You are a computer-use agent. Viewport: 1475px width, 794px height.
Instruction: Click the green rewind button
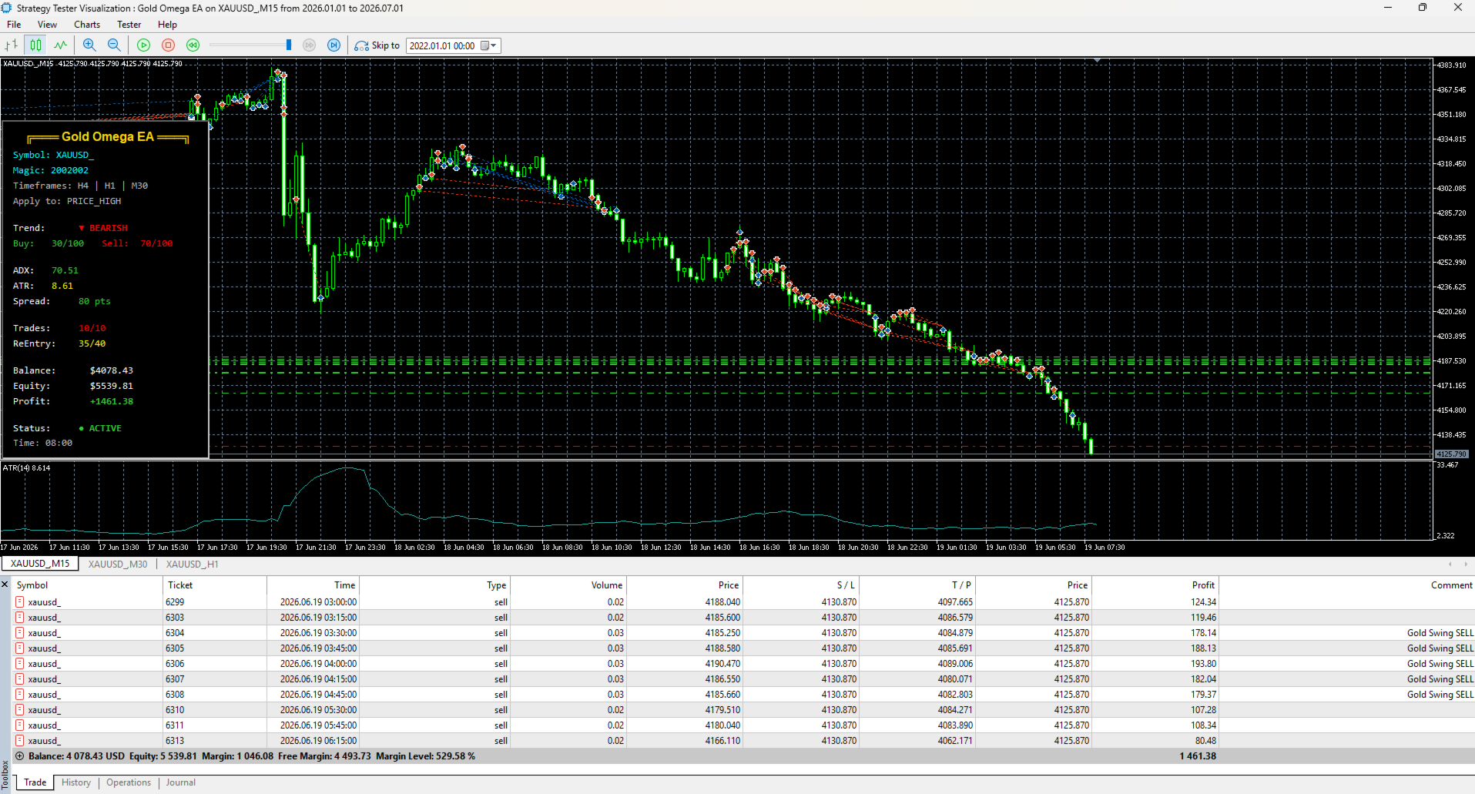pyautogui.click(x=193, y=45)
